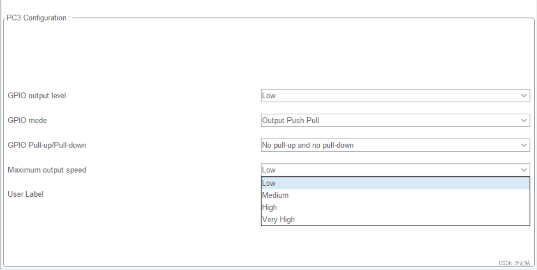The width and height of the screenshot is (537, 270).
Task: Pick Very High output speed option
Action: coord(278,220)
